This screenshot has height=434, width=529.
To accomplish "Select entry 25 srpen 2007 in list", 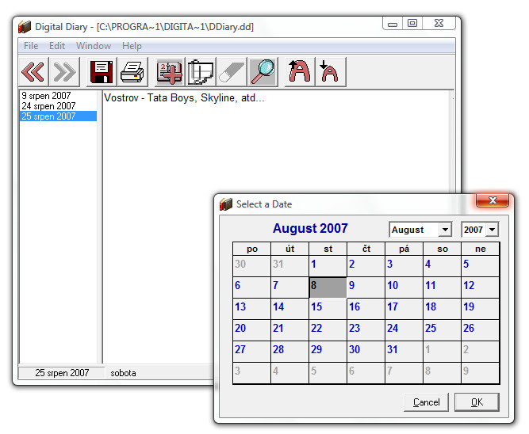I will coord(59,116).
